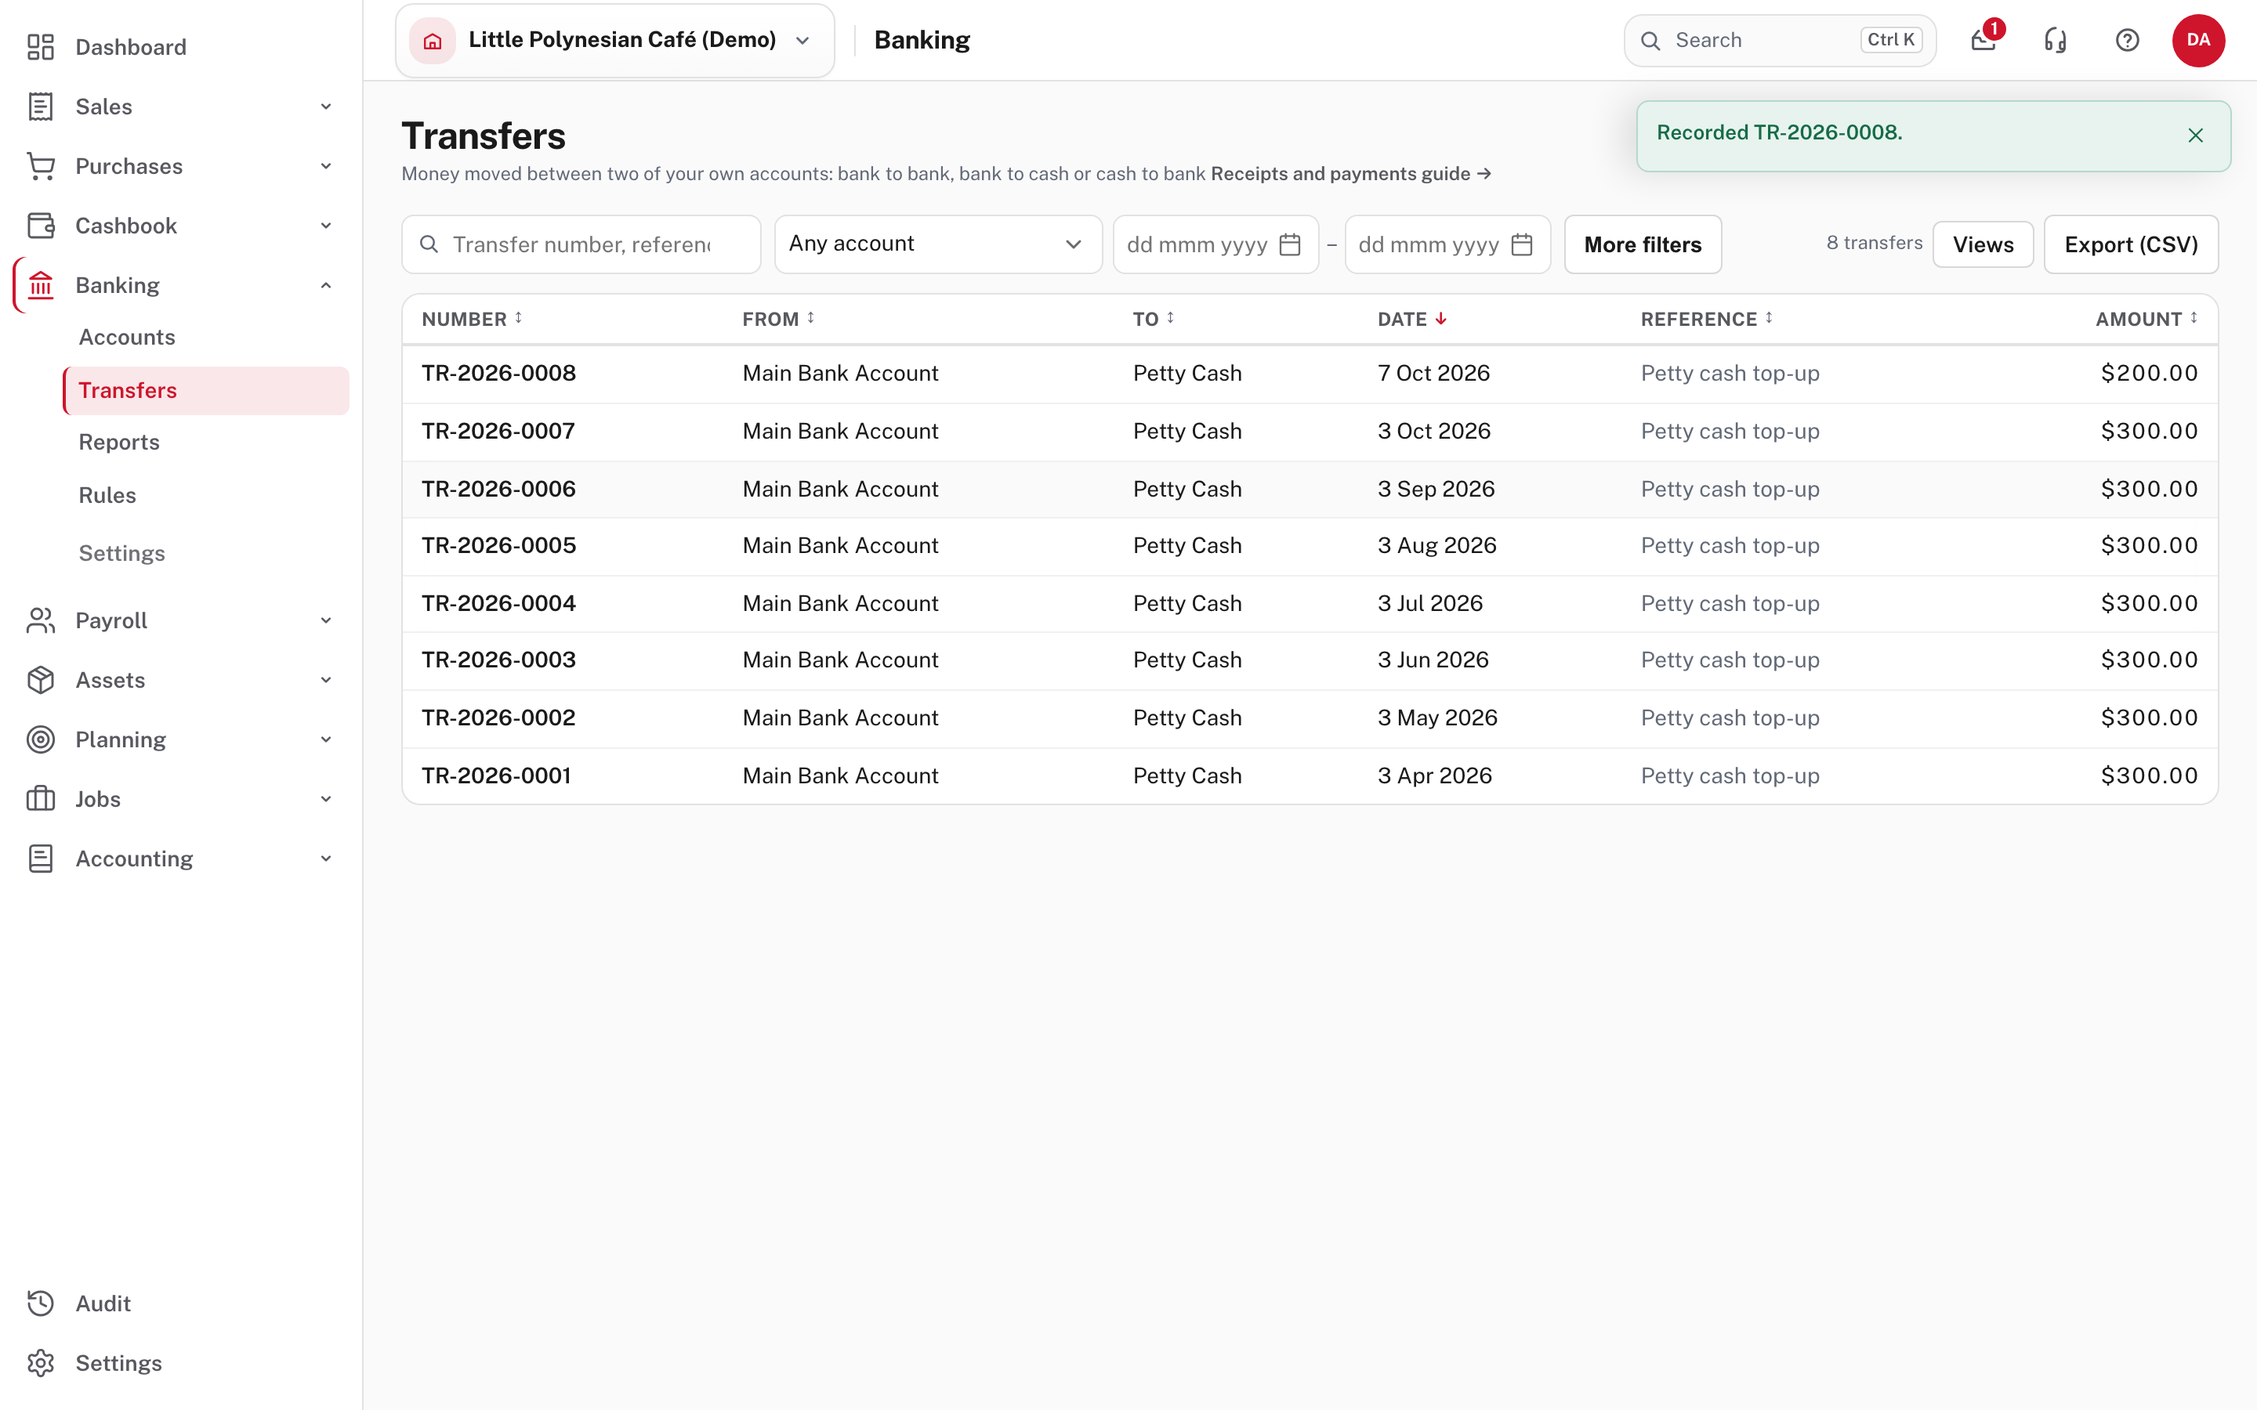Click the Purchases cart icon

click(40, 166)
